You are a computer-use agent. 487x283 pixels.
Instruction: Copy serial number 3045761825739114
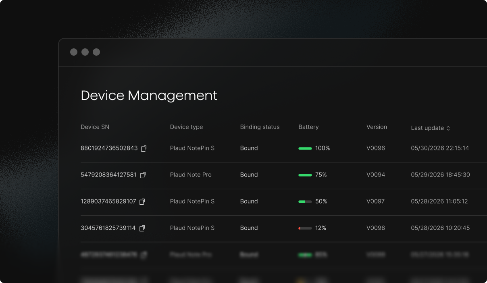pyautogui.click(x=142, y=228)
